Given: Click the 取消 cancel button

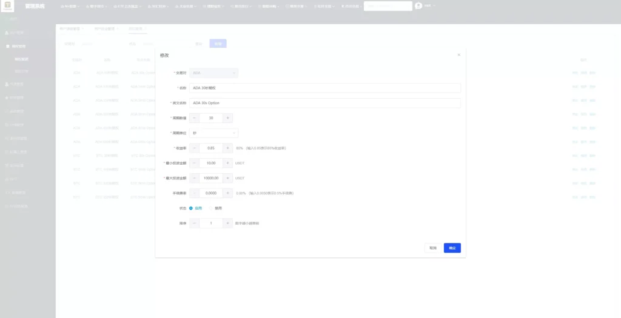Looking at the screenshot, I should point(433,248).
